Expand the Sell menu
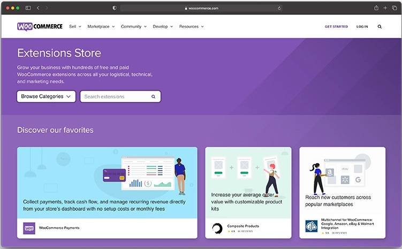Screen dimensions: 402x249 coord(75,26)
